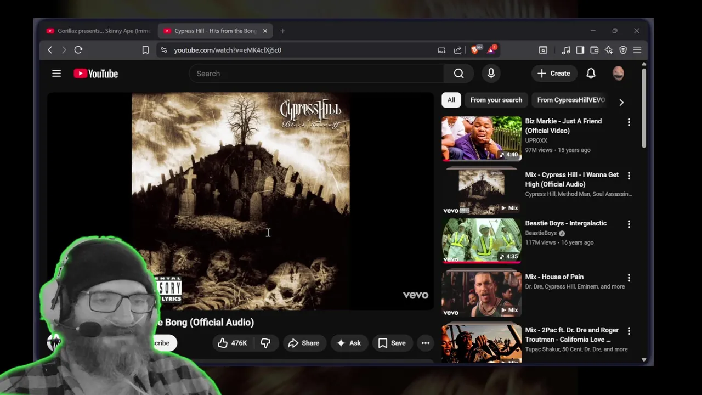The height and width of the screenshot is (395, 702).
Task: Open site information icon in address bar
Action: coord(163,50)
